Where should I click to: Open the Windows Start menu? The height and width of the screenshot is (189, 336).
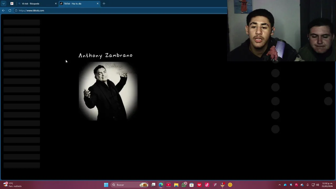point(106,185)
